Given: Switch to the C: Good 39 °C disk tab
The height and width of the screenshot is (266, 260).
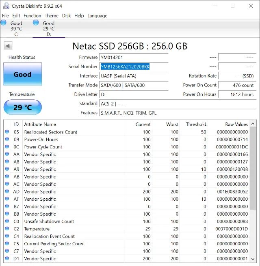Looking at the screenshot, I should pyautogui.click(x=16, y=28).
